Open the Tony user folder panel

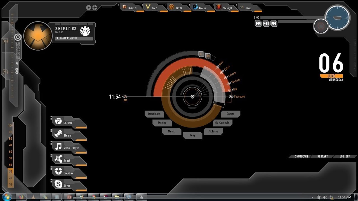pyautogui.click(x=192, y=135)
